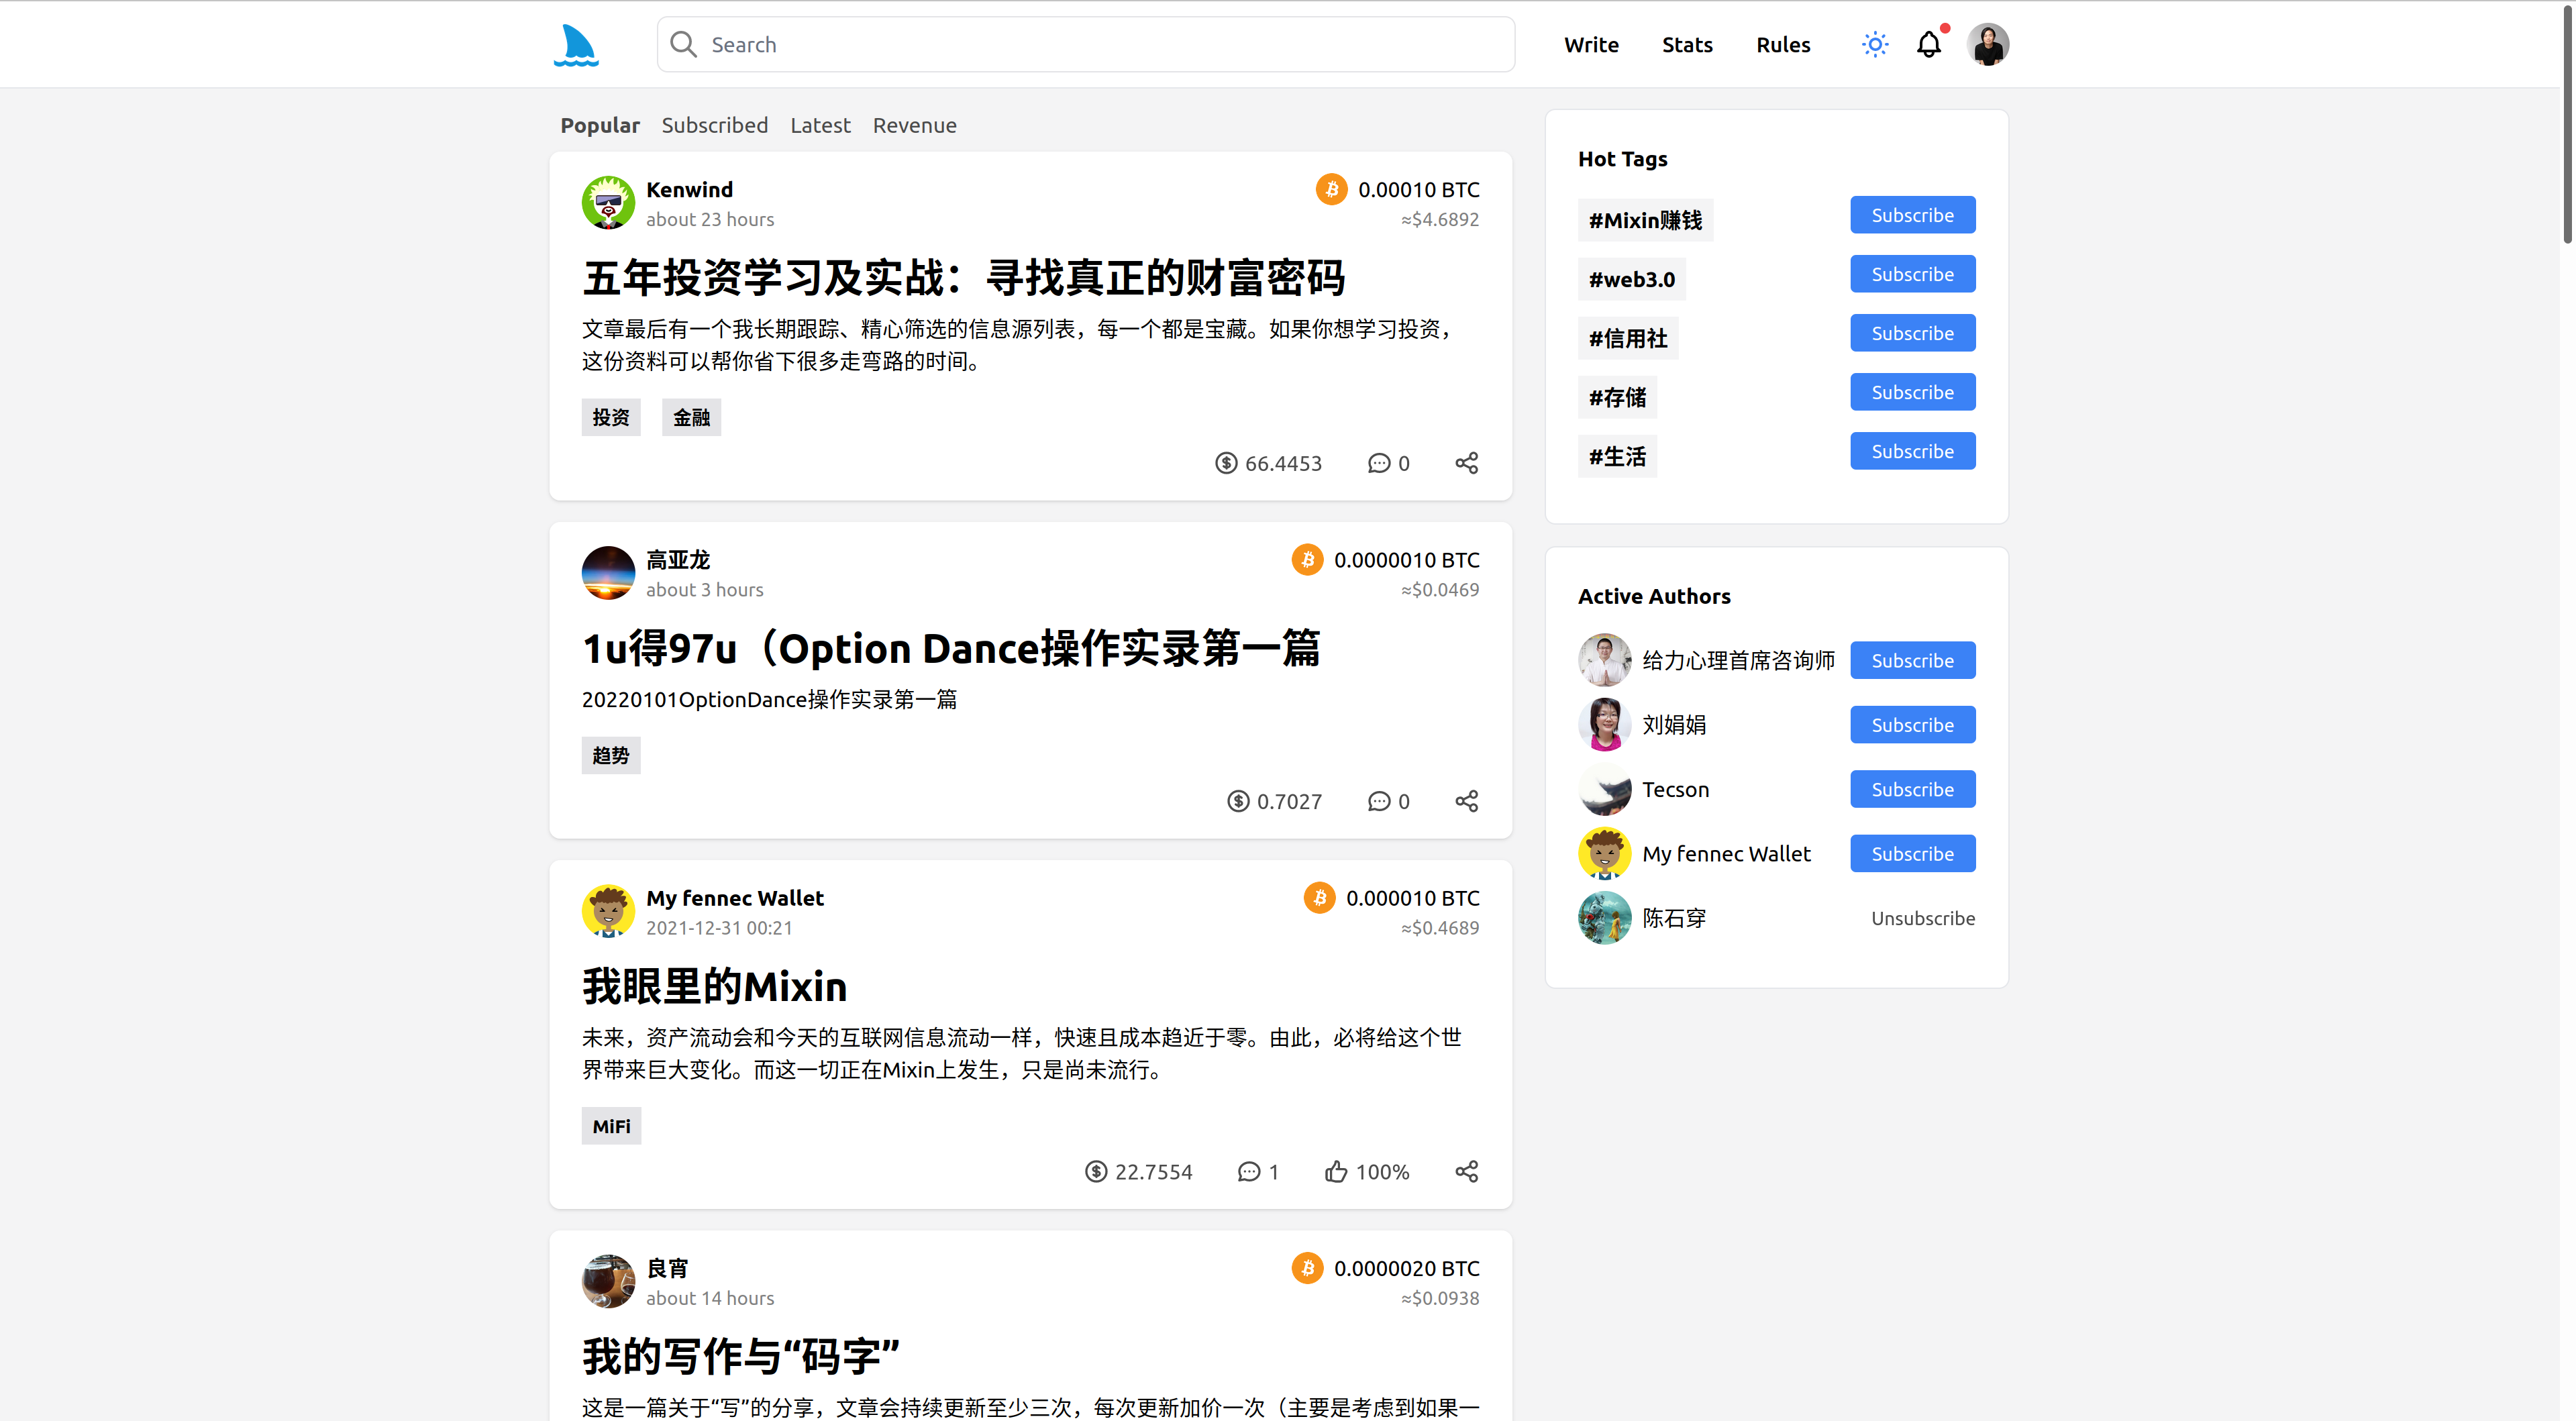Open the user profile avatar menu

point(1988,45)
